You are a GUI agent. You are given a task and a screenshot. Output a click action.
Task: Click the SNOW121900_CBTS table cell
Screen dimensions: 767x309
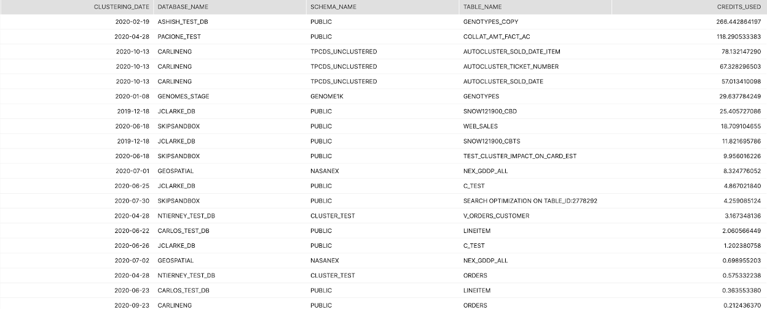coord(492,141)
